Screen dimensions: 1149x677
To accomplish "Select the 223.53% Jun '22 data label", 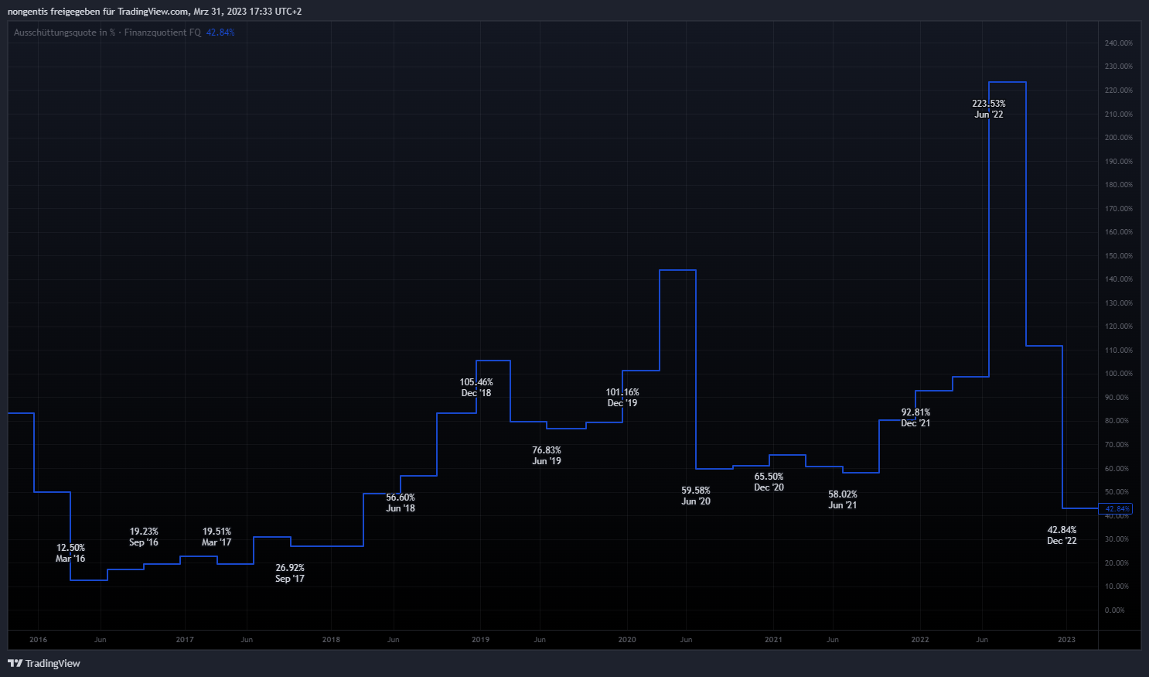I will (x=988, y=109).
